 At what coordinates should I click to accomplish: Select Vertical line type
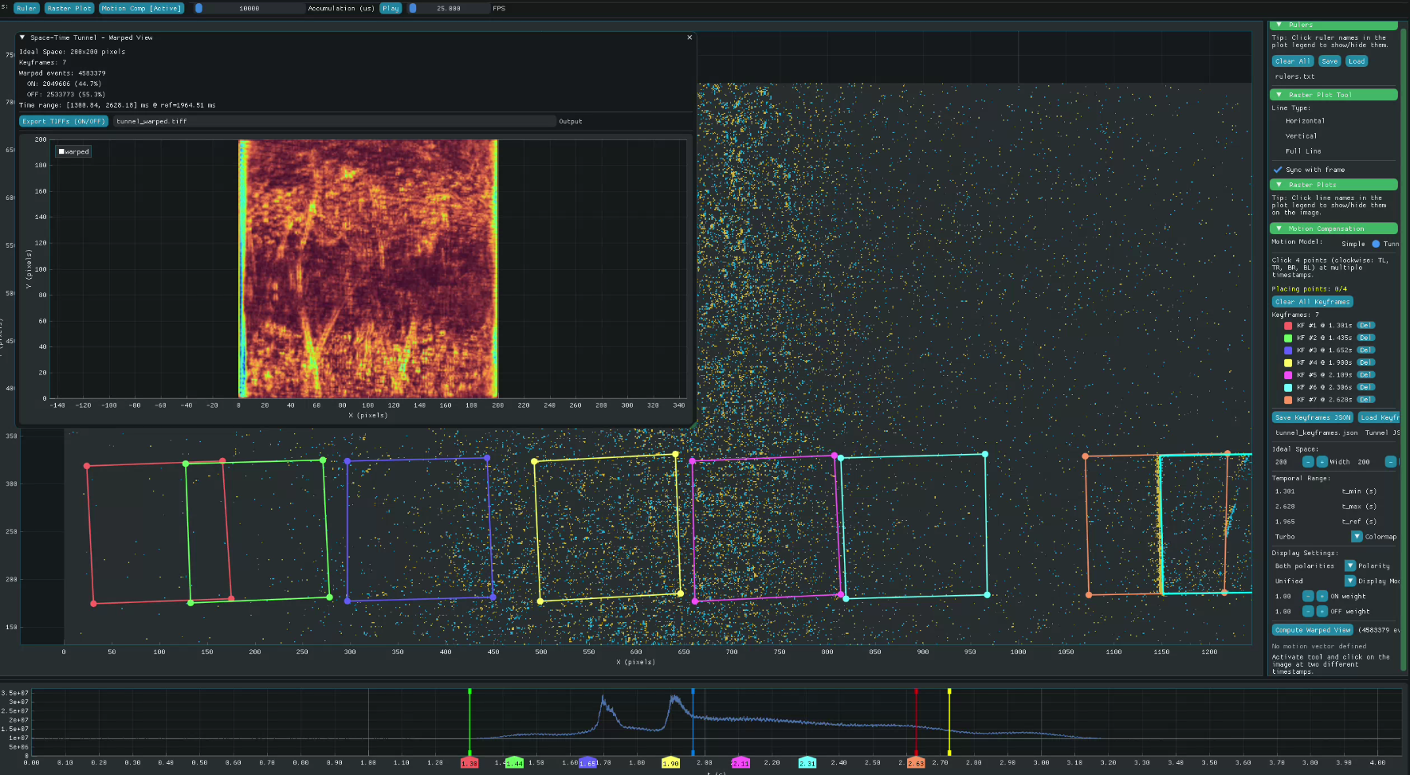pos(1301,136)
